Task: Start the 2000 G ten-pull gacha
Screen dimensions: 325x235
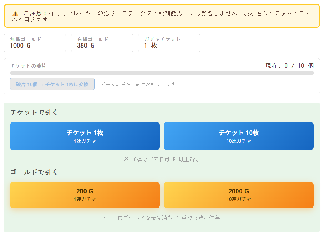Action: click(238, 195)
